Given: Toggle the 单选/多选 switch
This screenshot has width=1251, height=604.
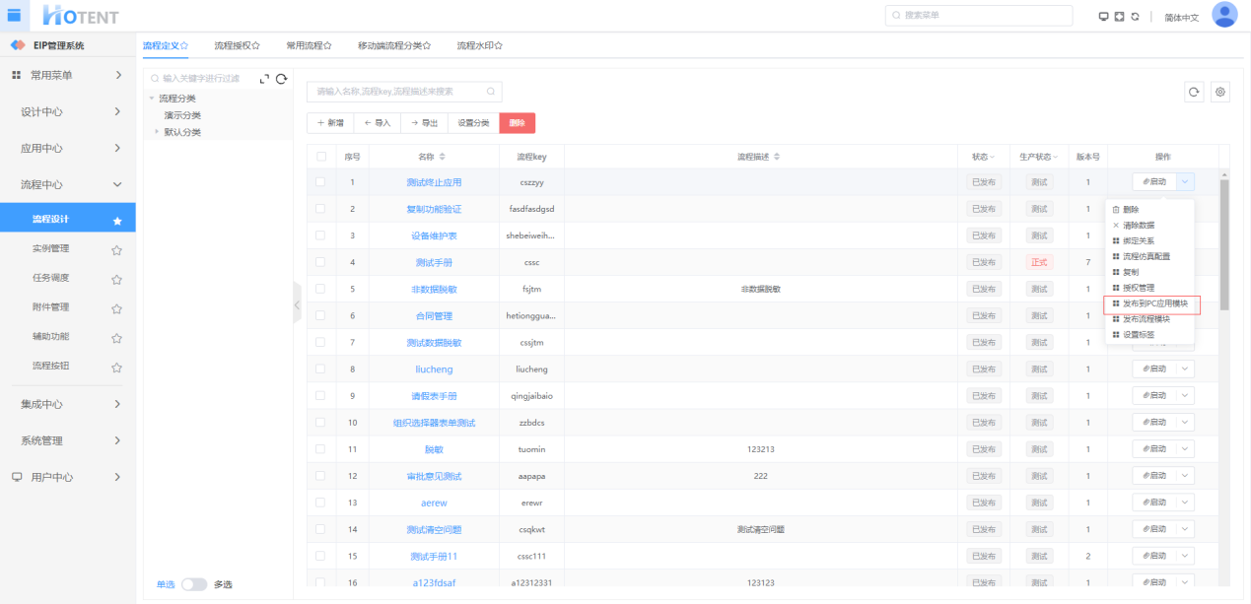Looking at the screenshot, I should pyautogui.click(x=194, y=584).
